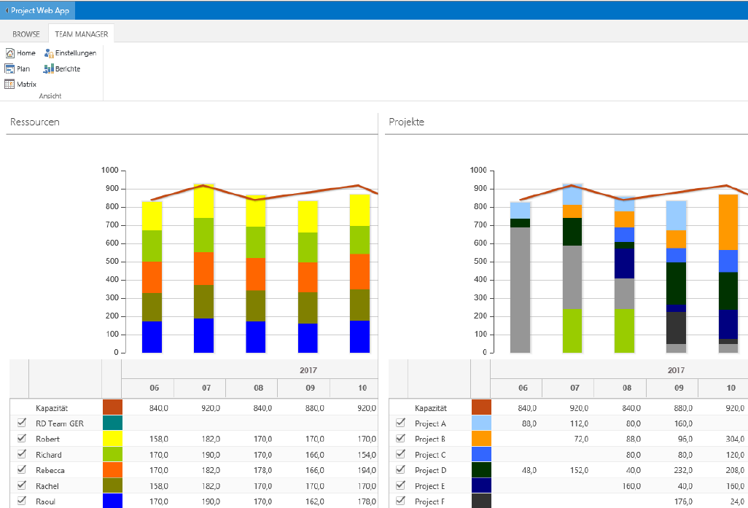This screenshot has height=508, width=748.
Task: Select the Matrix view icon
Action: [x=10, y=85]
